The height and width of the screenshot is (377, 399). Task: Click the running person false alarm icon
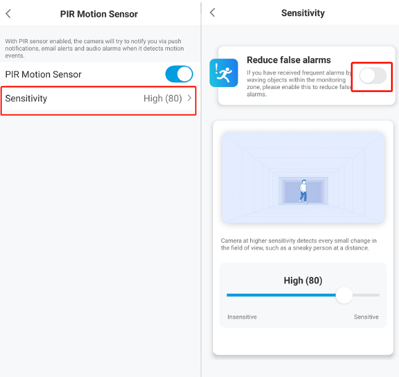click(224, 73)
